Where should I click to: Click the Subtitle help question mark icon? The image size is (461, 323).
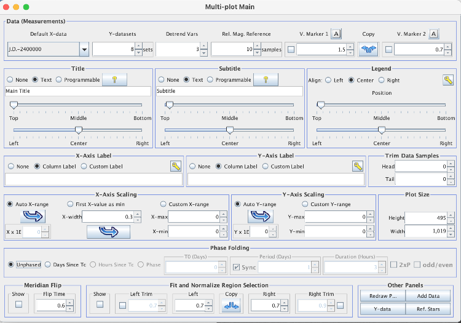tap(266, 79)
